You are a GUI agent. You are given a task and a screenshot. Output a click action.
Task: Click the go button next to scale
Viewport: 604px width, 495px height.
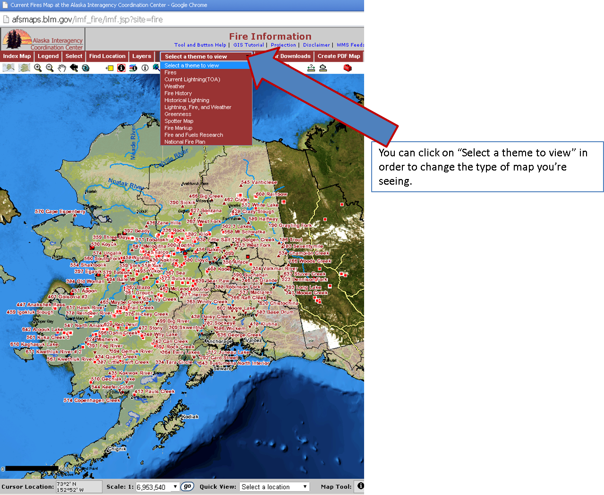click(187, 486)
